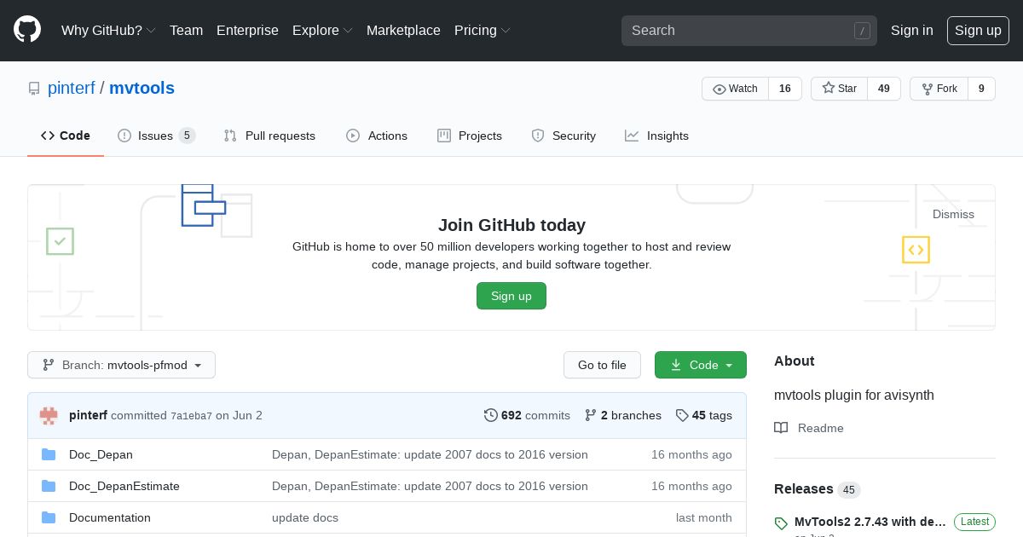Open the Releases 45 heading link
The height and width of the screenshot is (537, 1023).
pyautogui.click(x=817, y=489)
